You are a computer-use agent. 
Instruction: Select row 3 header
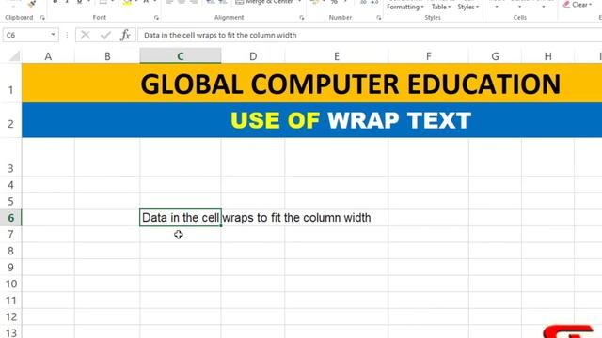(x=10, y=157)
